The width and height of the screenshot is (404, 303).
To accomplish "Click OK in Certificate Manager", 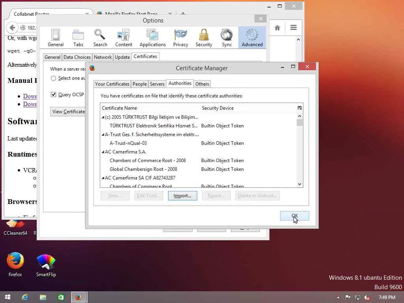I will point(294,216).
